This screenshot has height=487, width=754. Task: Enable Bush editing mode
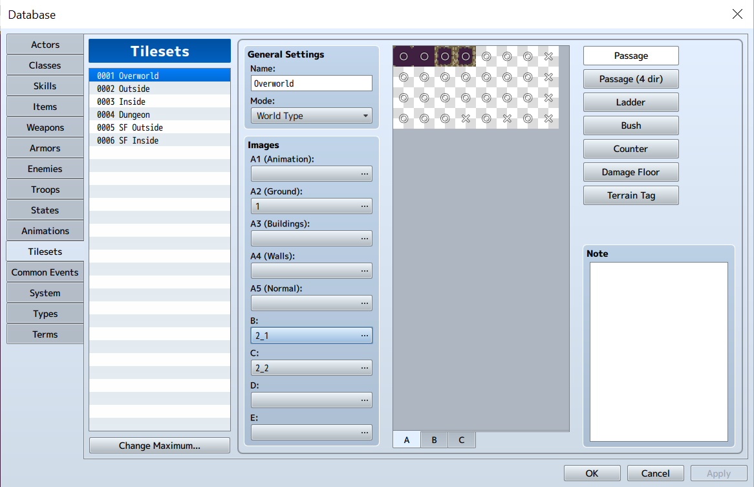pyautogui.click(x=630, y=125)
